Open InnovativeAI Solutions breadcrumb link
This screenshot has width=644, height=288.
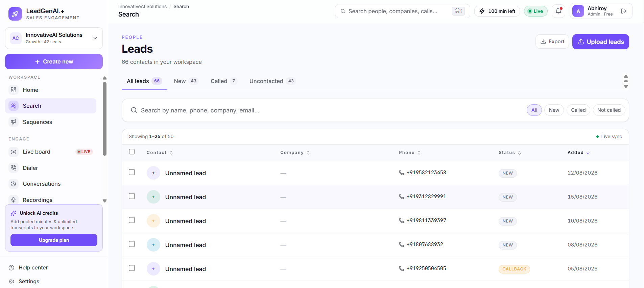pos(142,6)
